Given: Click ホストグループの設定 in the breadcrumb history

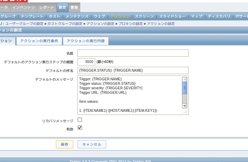Looking at the screenshot, I should 65,24.
